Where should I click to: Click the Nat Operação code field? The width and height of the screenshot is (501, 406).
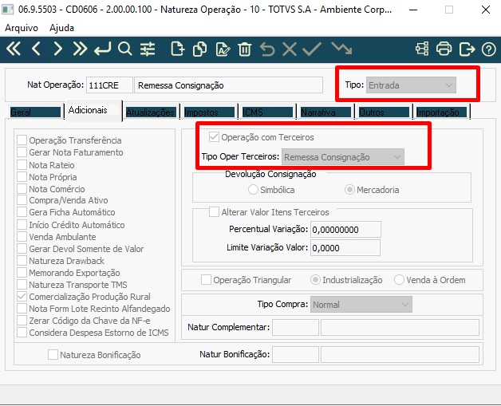tap(109, 85)
